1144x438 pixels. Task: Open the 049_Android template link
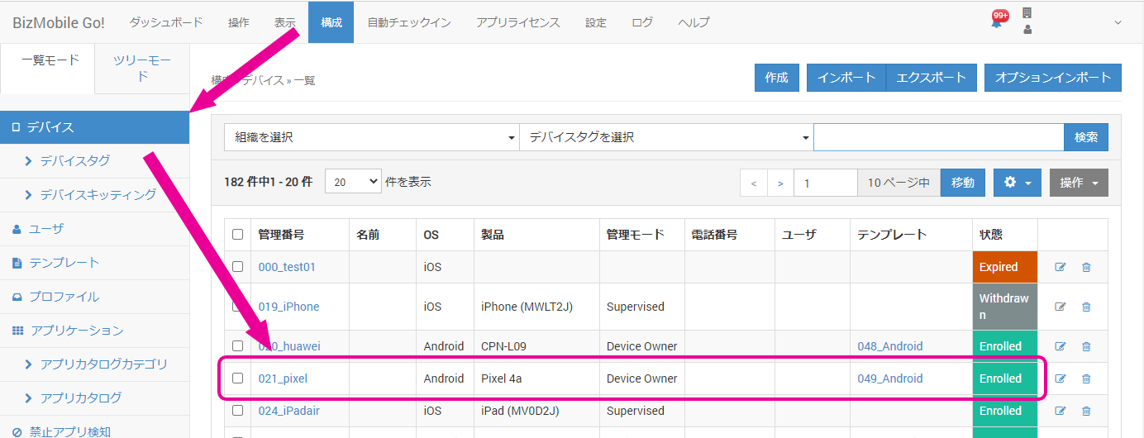coord(890,378)
